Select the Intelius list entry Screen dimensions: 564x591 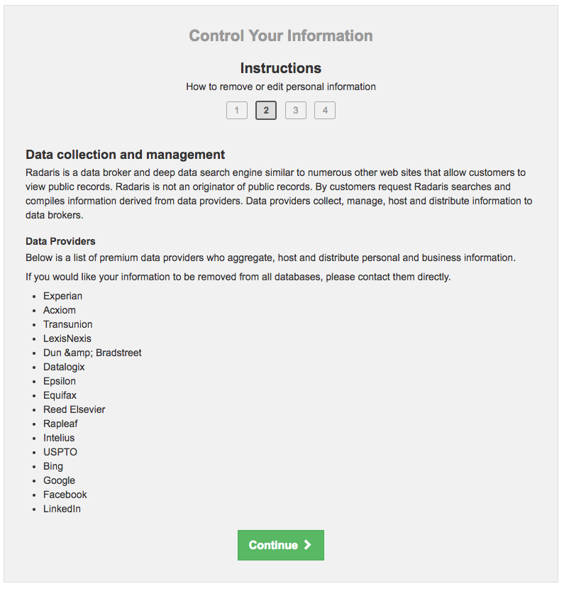click(x=59, y=438)
